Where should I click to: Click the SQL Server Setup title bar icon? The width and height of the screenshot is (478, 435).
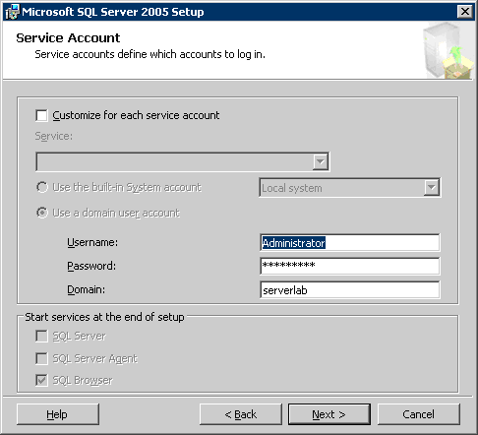12,12
